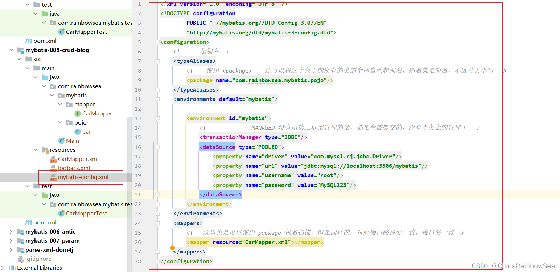Click the External Libraries icon

coord(12,268)
